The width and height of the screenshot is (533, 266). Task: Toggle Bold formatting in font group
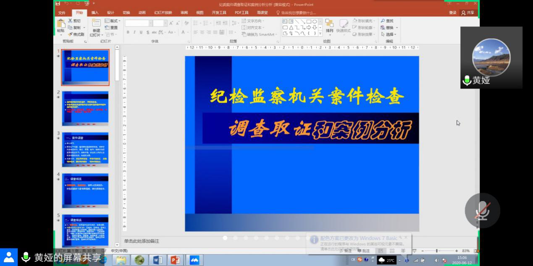(128, 32)
